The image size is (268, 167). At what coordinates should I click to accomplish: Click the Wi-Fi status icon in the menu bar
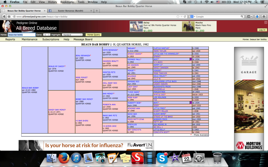(x=207, y=2)
